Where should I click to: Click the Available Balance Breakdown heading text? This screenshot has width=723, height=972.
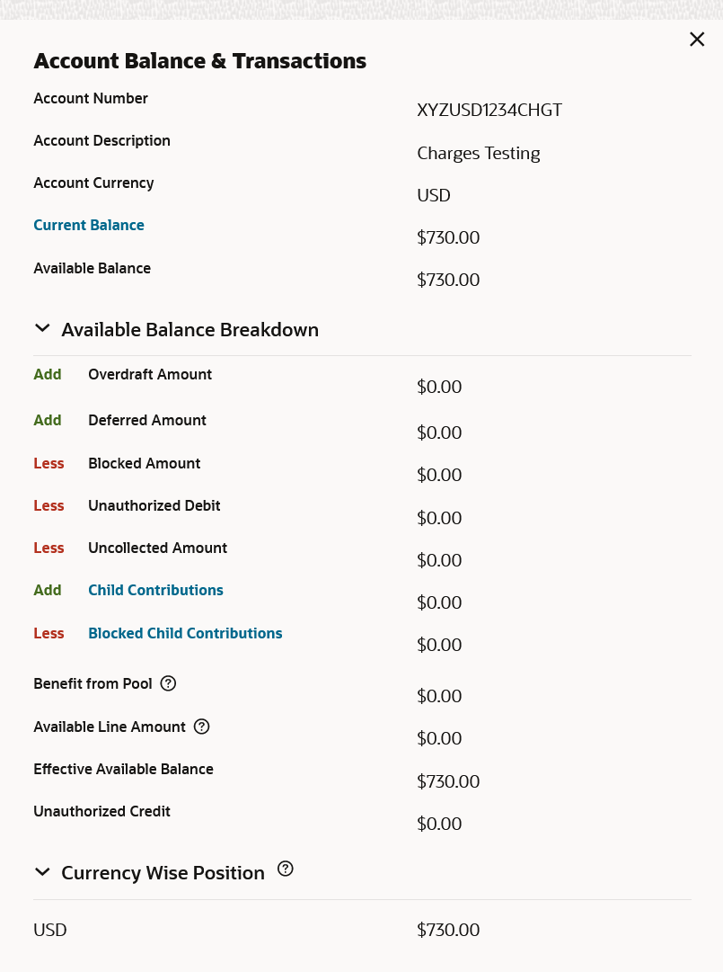point(190,330)
